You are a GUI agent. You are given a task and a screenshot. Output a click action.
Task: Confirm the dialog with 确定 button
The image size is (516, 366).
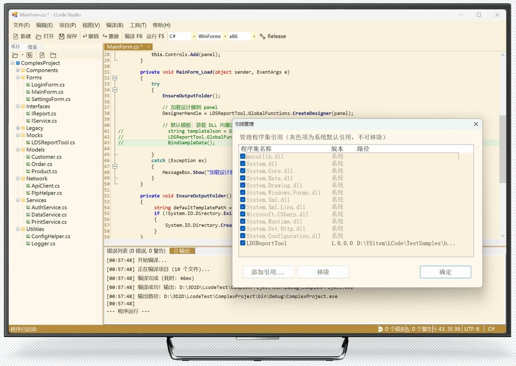pyautogui.click(x=445, y=272)
